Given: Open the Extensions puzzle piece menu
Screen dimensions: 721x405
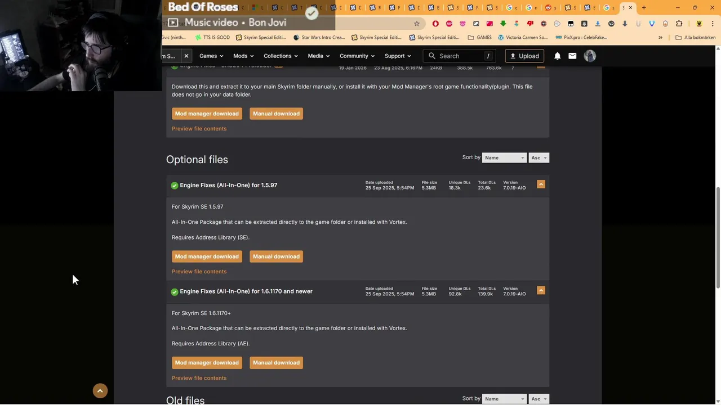Looking at the screenshot, I should [x=679, y=24].
